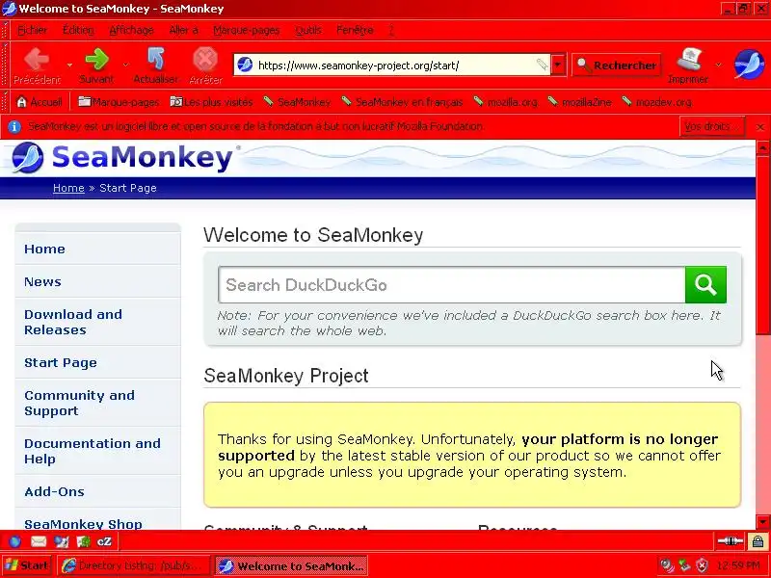The image size is (771, 578).
Task: Open the Fichier menu
Action: click(x=33, y=30)
